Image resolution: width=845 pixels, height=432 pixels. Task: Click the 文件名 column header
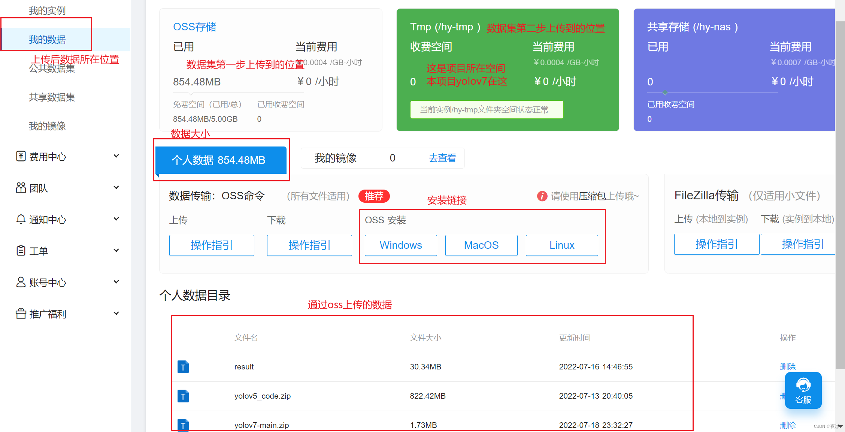click(x=246, y=338)
